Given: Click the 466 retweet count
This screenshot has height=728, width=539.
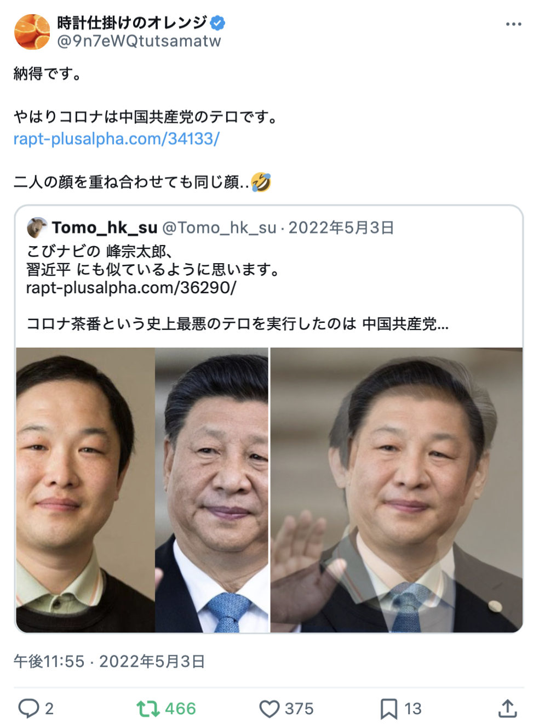Looking at the screenshot, I should pos(180,709).
